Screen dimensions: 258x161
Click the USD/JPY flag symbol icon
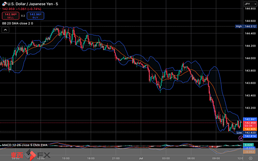pyautogui.click(x=4, y=4)
